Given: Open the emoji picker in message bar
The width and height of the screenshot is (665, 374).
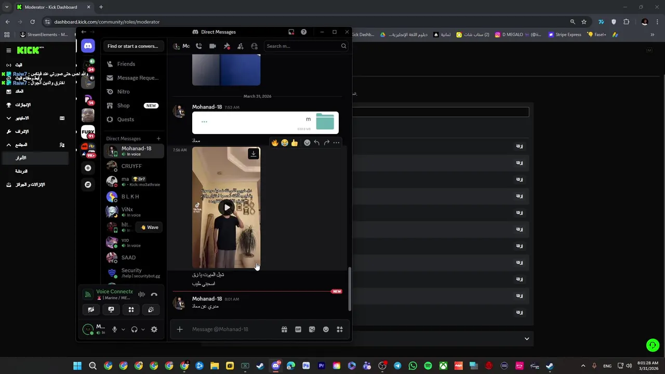Looking at the screenshot, I should tap(326, 329).
